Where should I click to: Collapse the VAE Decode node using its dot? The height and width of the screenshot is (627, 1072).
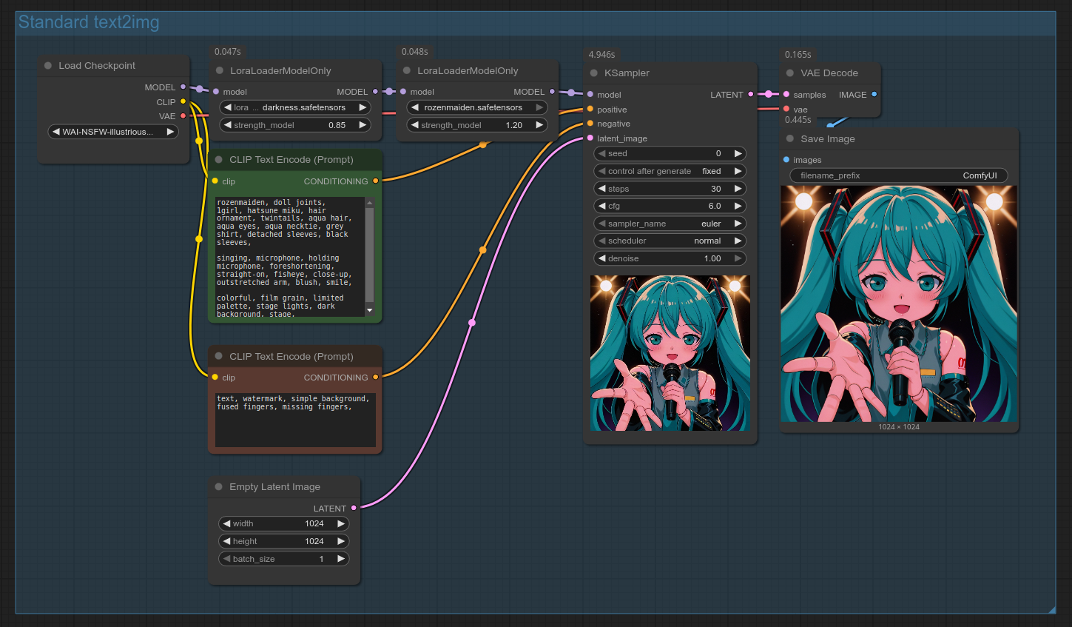pyautogui.click(x=790, y=73)
